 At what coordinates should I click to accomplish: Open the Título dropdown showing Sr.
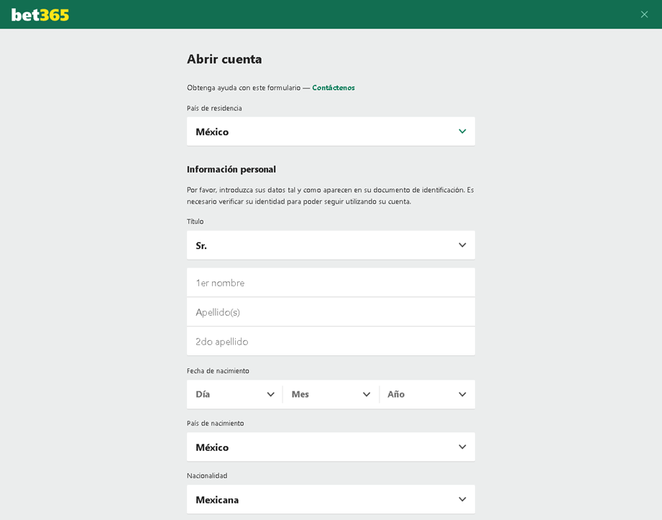click(331, 245)
